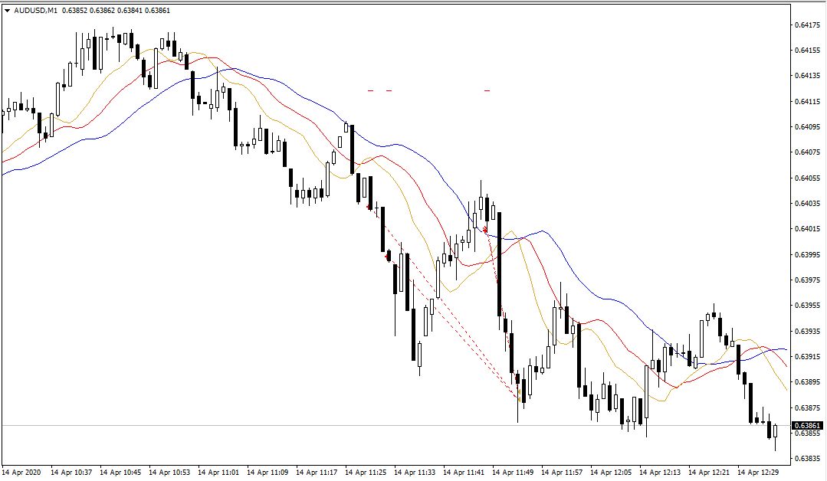Viewport: 827px width, 481px height.
Task: Click the 14 Apr 12:13 time label
Action: (x=660, y=472)
